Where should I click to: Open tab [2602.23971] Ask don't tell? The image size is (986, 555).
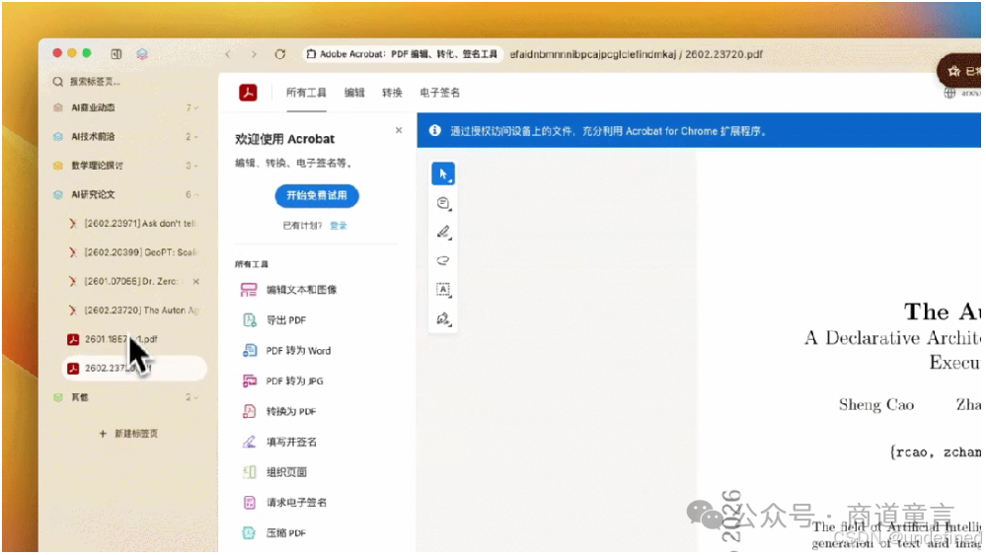[x=134, y=224]
